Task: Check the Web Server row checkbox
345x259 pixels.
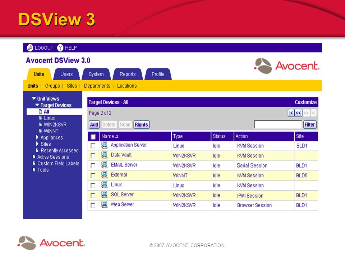Action: tap(93, 205)
